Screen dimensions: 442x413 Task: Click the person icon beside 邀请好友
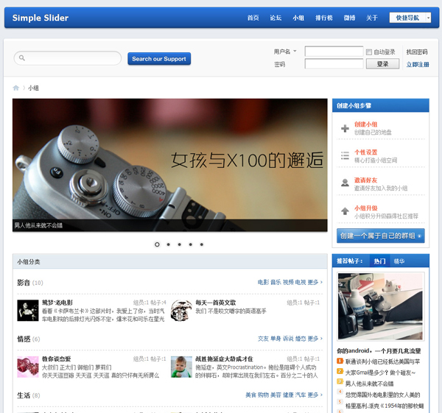(345, 183)
